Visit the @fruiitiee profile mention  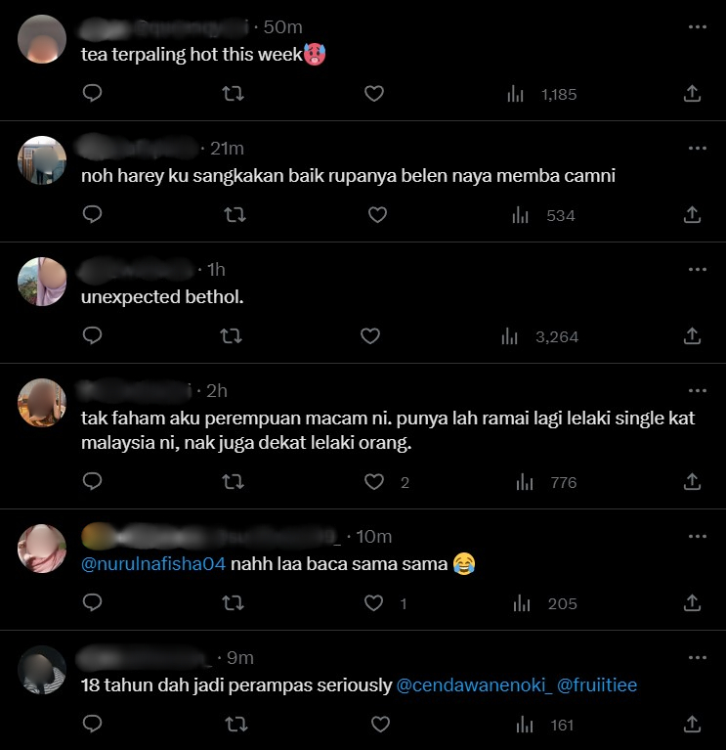tap(597, 685)
